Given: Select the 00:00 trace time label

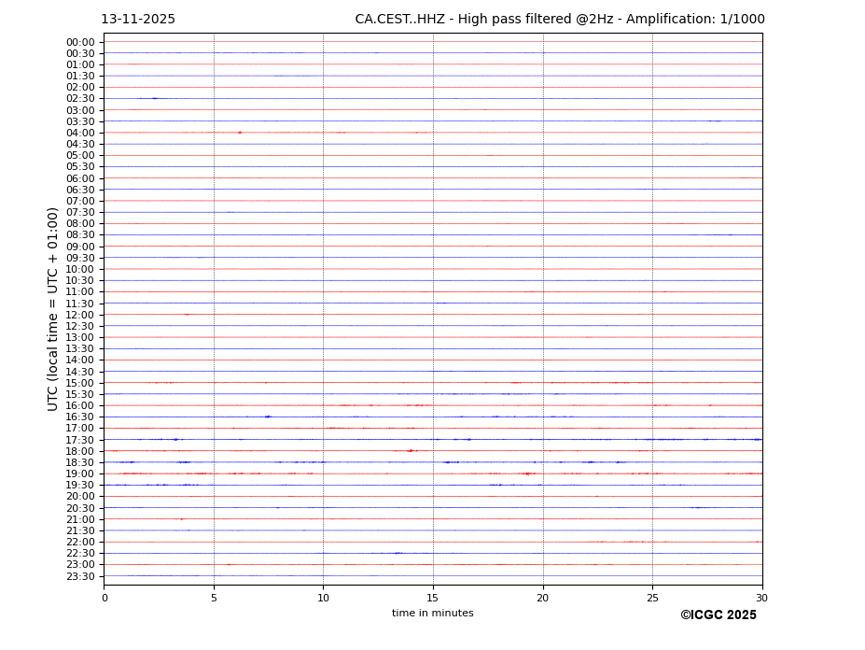Looking at the screenshot, I should click(80, 42).
